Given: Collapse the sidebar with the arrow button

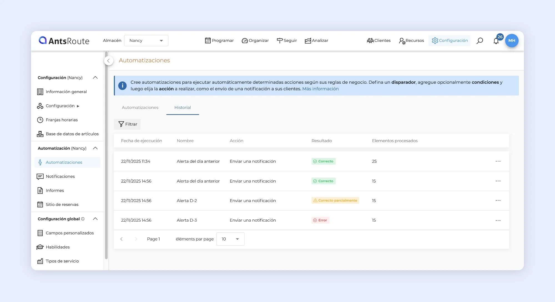Looking at the screenshot, I should tap(109, 61).
